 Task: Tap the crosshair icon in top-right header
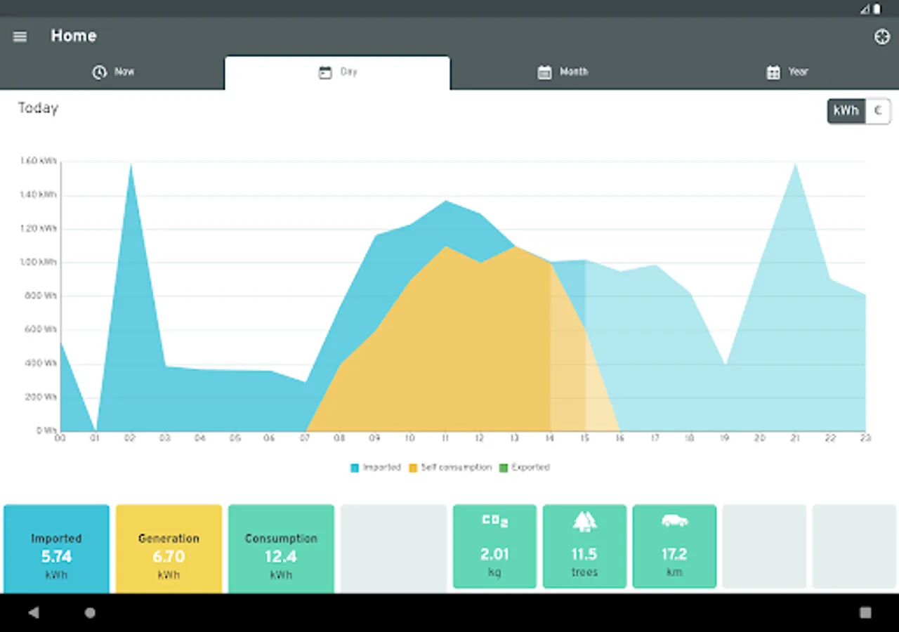point(881,37)
